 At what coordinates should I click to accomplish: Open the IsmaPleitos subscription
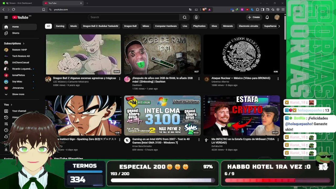tap(19, 75)
